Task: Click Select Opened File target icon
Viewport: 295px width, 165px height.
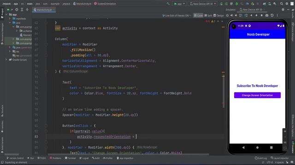Action: (x=17, y=10)
